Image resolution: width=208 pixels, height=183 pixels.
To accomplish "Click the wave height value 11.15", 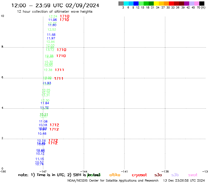I will (x=40, y=159).
